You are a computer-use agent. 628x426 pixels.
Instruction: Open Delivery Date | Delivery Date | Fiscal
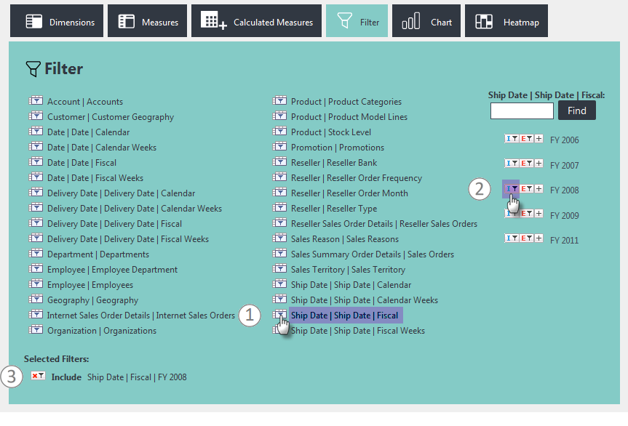(x=114, y=224)
